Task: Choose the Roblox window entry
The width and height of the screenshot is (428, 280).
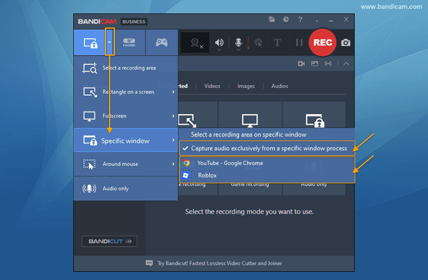Action: [x=267, y=175]
